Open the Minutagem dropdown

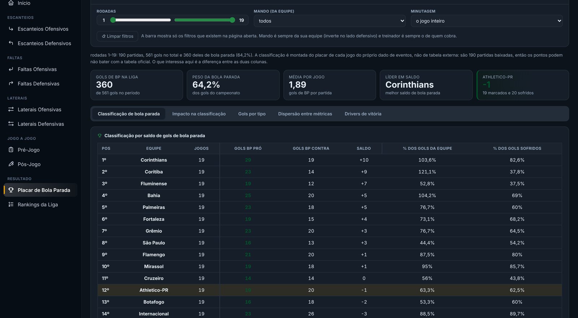(487, 21)
